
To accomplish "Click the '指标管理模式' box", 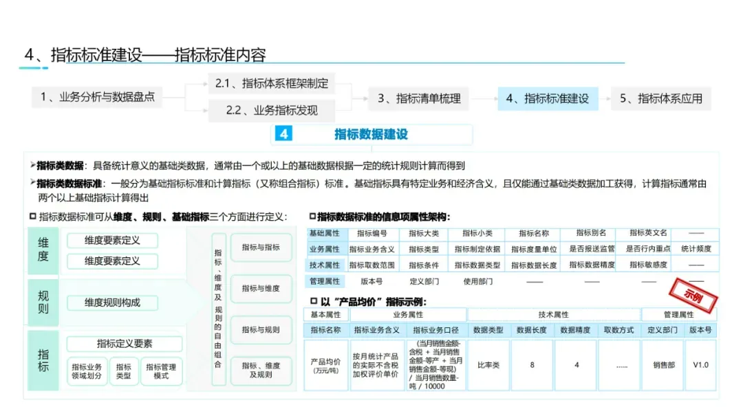I will (x=161, y=371).
